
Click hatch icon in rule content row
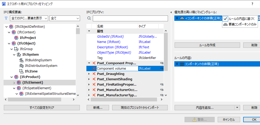182,64
